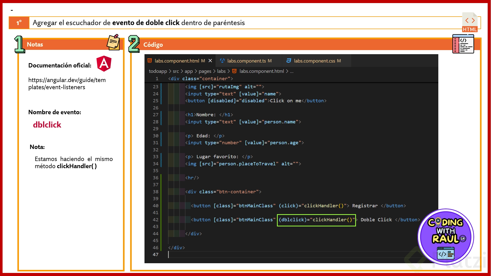
Task: Switch to the labs.component.ts tab
Action: pos(247,61)
